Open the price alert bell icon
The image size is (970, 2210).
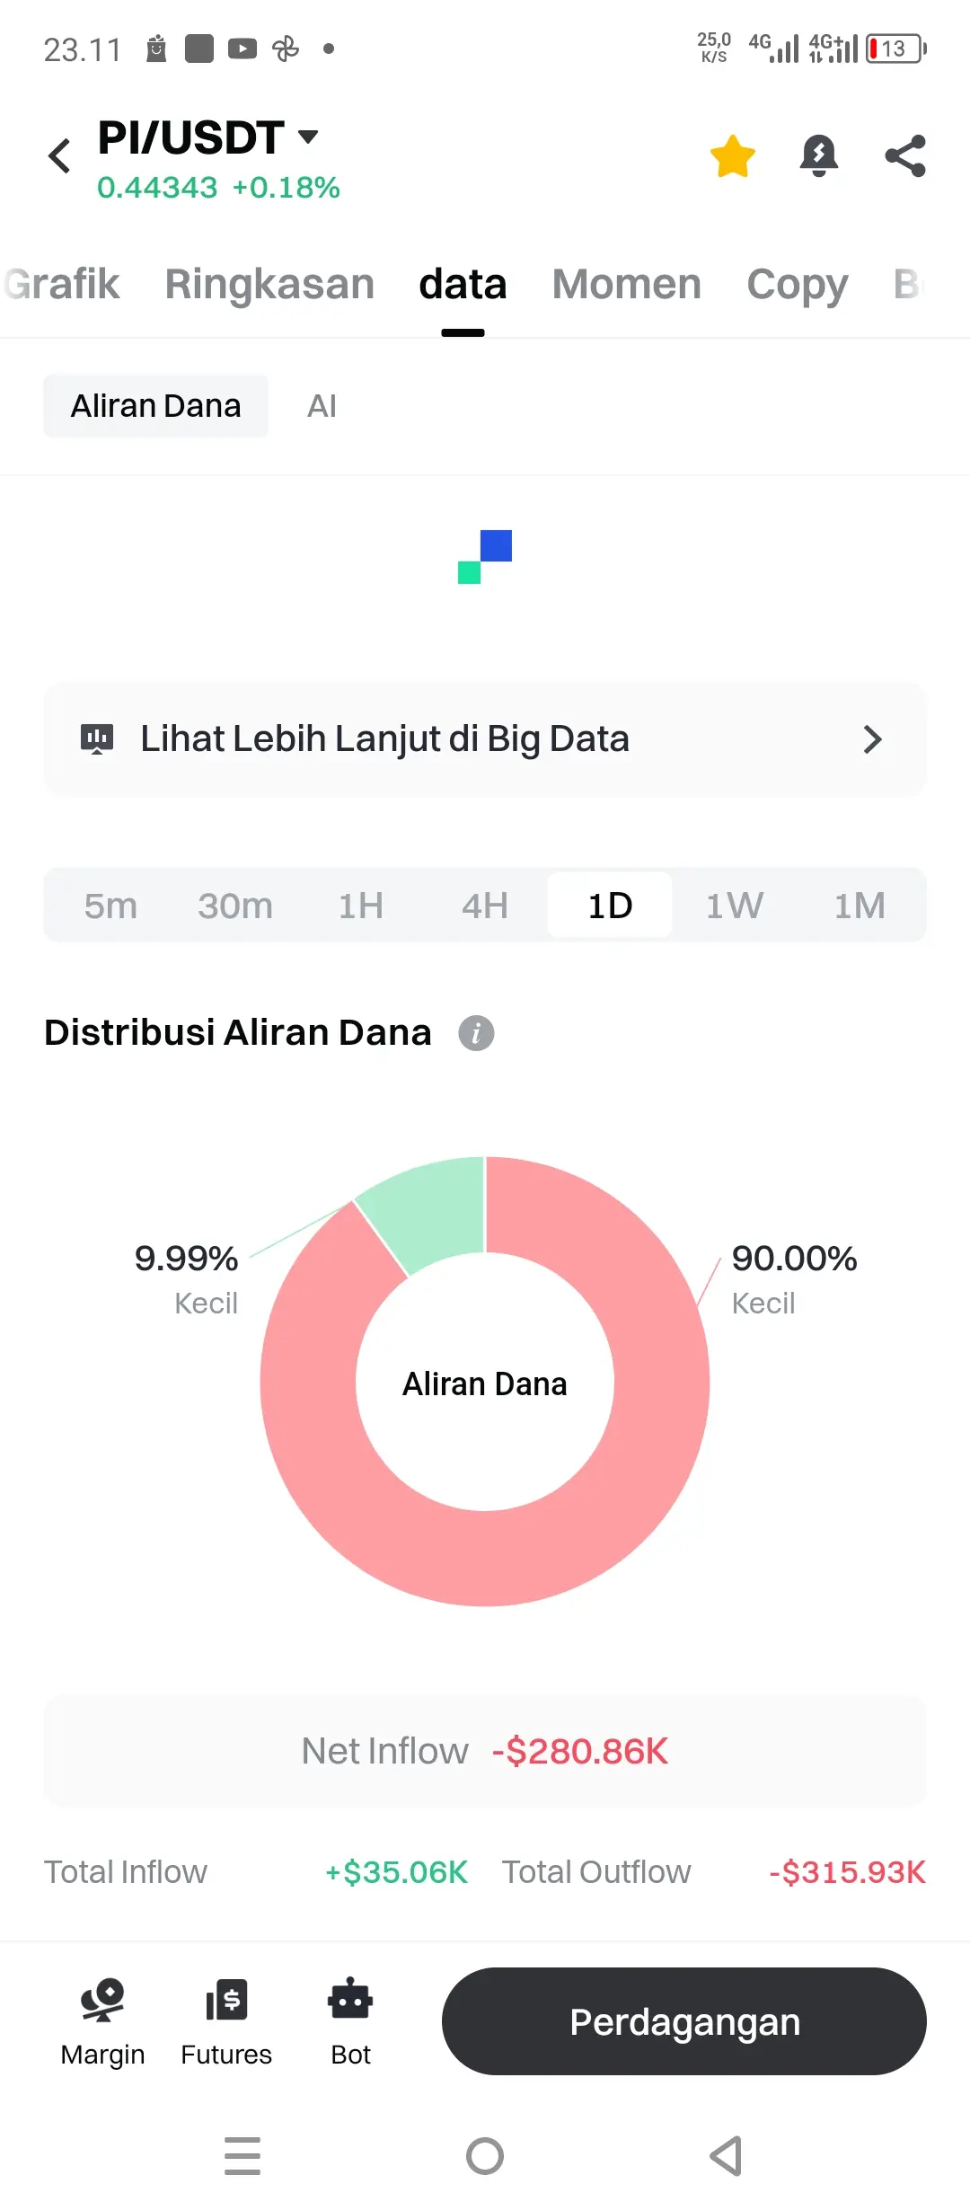coord(819,156)
